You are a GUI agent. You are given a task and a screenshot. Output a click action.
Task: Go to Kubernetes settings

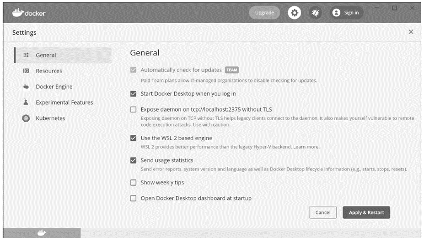[63, 118]
